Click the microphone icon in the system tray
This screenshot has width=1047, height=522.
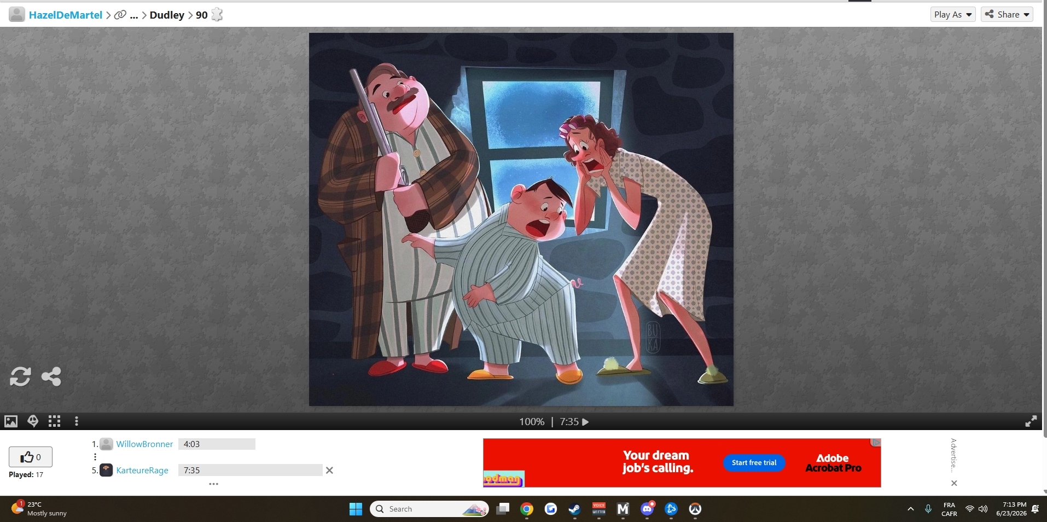point(928,509)
